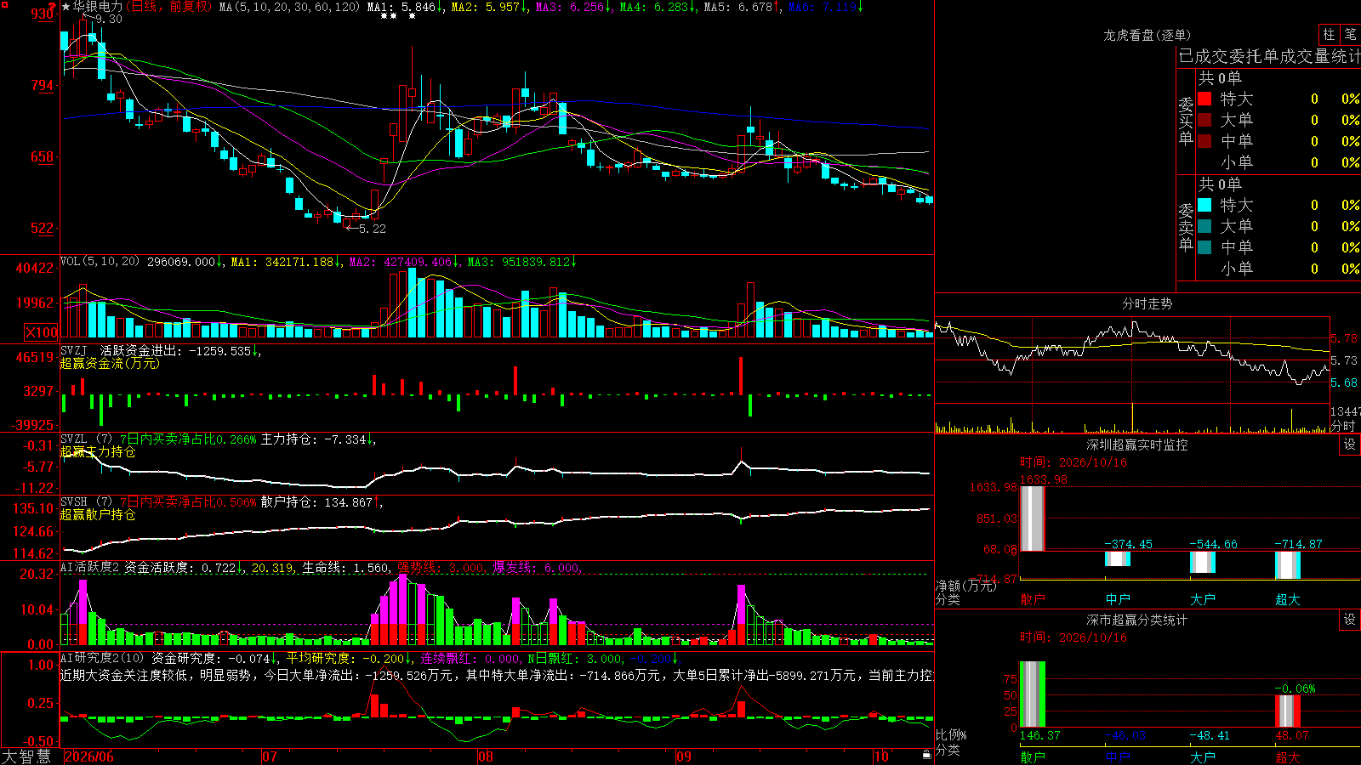Open settings 设 for 深市超赢分类统计

[1350, 620]
